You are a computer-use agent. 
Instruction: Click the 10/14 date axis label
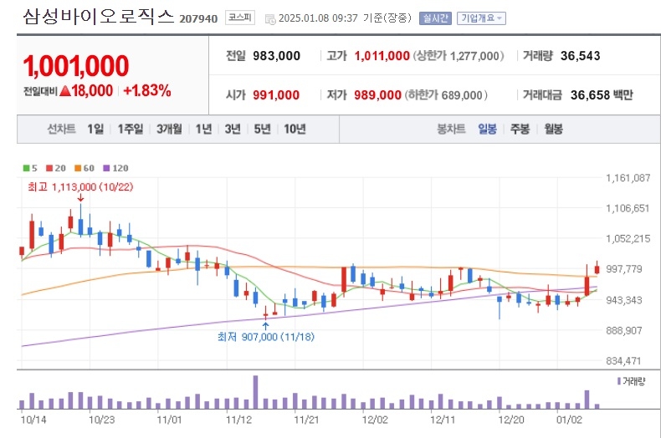point(33,420)
